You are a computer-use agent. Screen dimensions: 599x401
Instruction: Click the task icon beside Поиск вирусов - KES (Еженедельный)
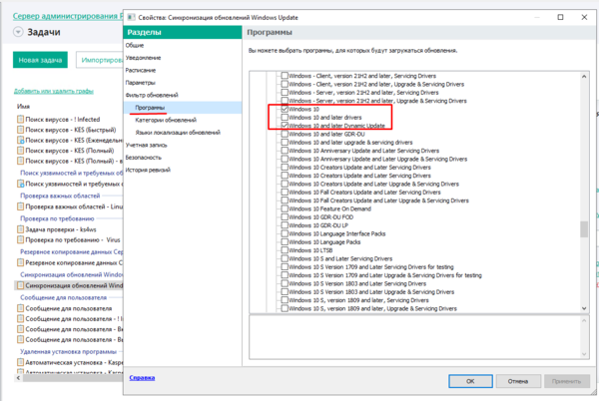[20, 140]
